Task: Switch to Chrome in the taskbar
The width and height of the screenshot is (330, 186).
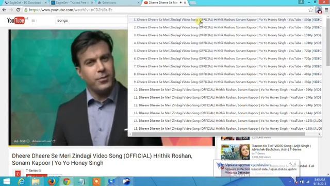Action: 67,181
